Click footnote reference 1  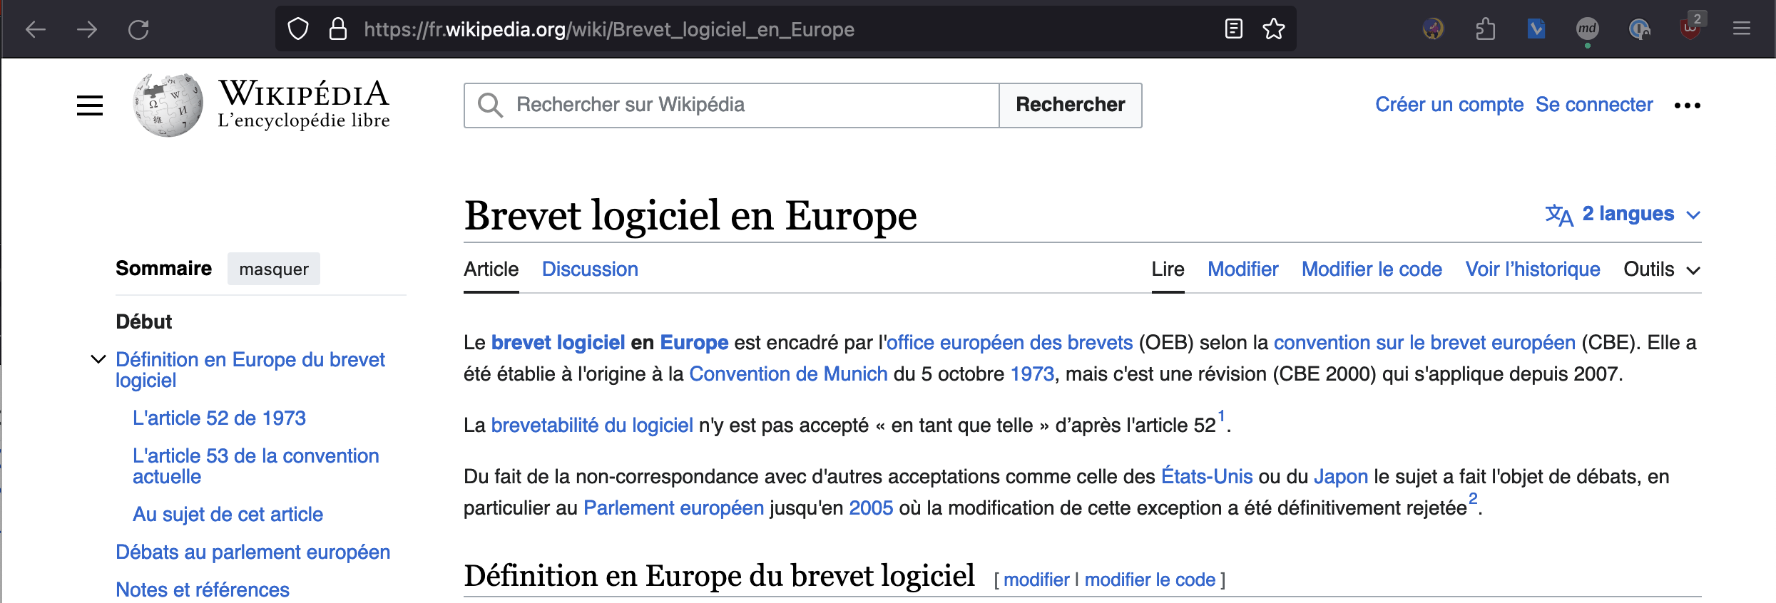point(1221,416)
